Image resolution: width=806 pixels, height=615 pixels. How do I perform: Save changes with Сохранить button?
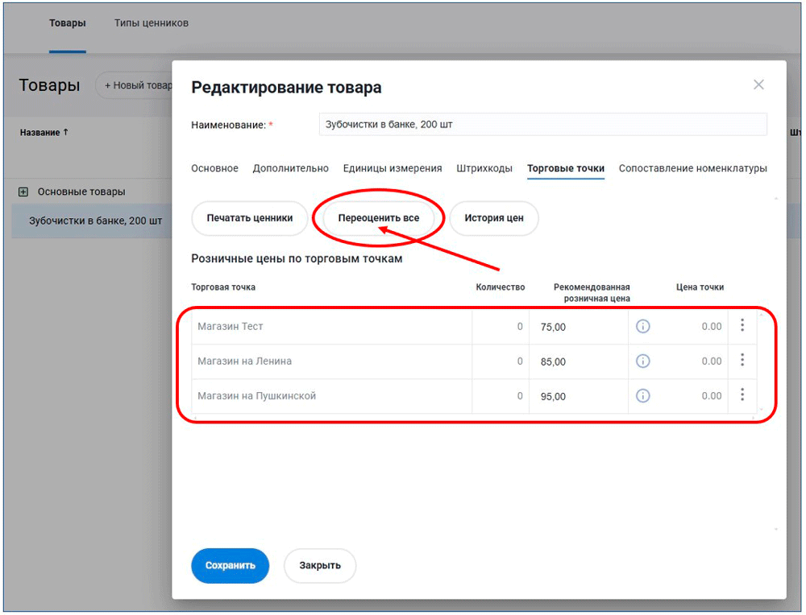[230, 565]
